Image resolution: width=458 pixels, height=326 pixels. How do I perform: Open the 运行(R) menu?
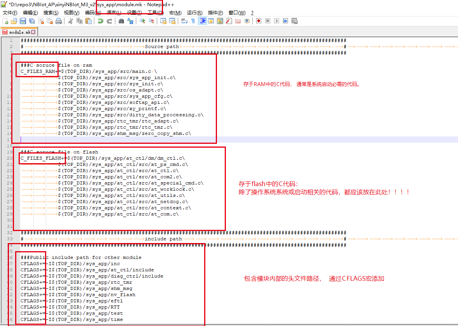(x=195, y=13)
